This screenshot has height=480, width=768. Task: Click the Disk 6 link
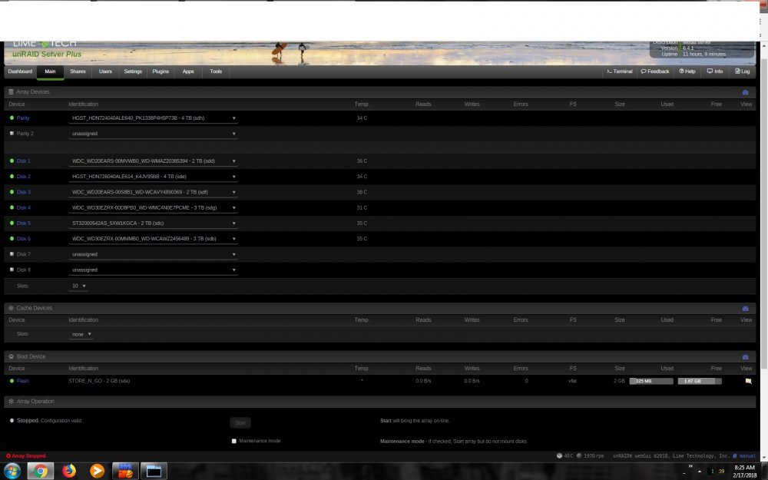[x=24, y=239]
